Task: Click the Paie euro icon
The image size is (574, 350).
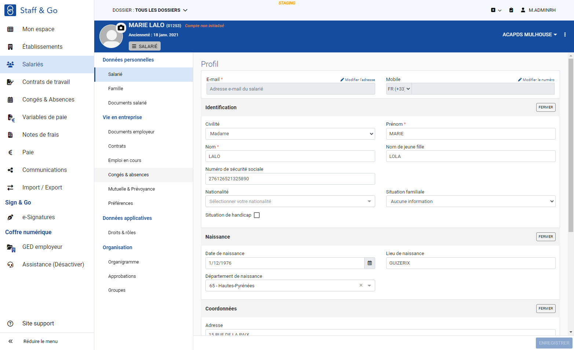Action: (10, 152)
